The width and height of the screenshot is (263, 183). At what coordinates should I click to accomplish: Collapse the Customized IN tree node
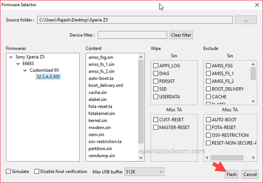click(x=25, y=70)
